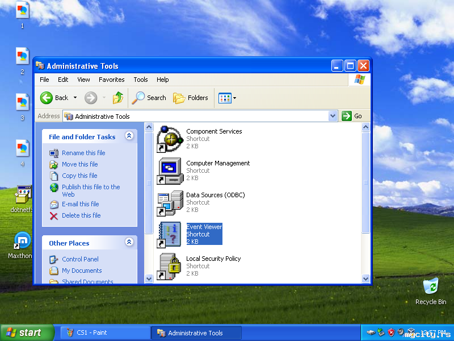Viewport: 454px width, 341px height.
Task: Click the Rename this file link
Action: (x=83, y=153)
